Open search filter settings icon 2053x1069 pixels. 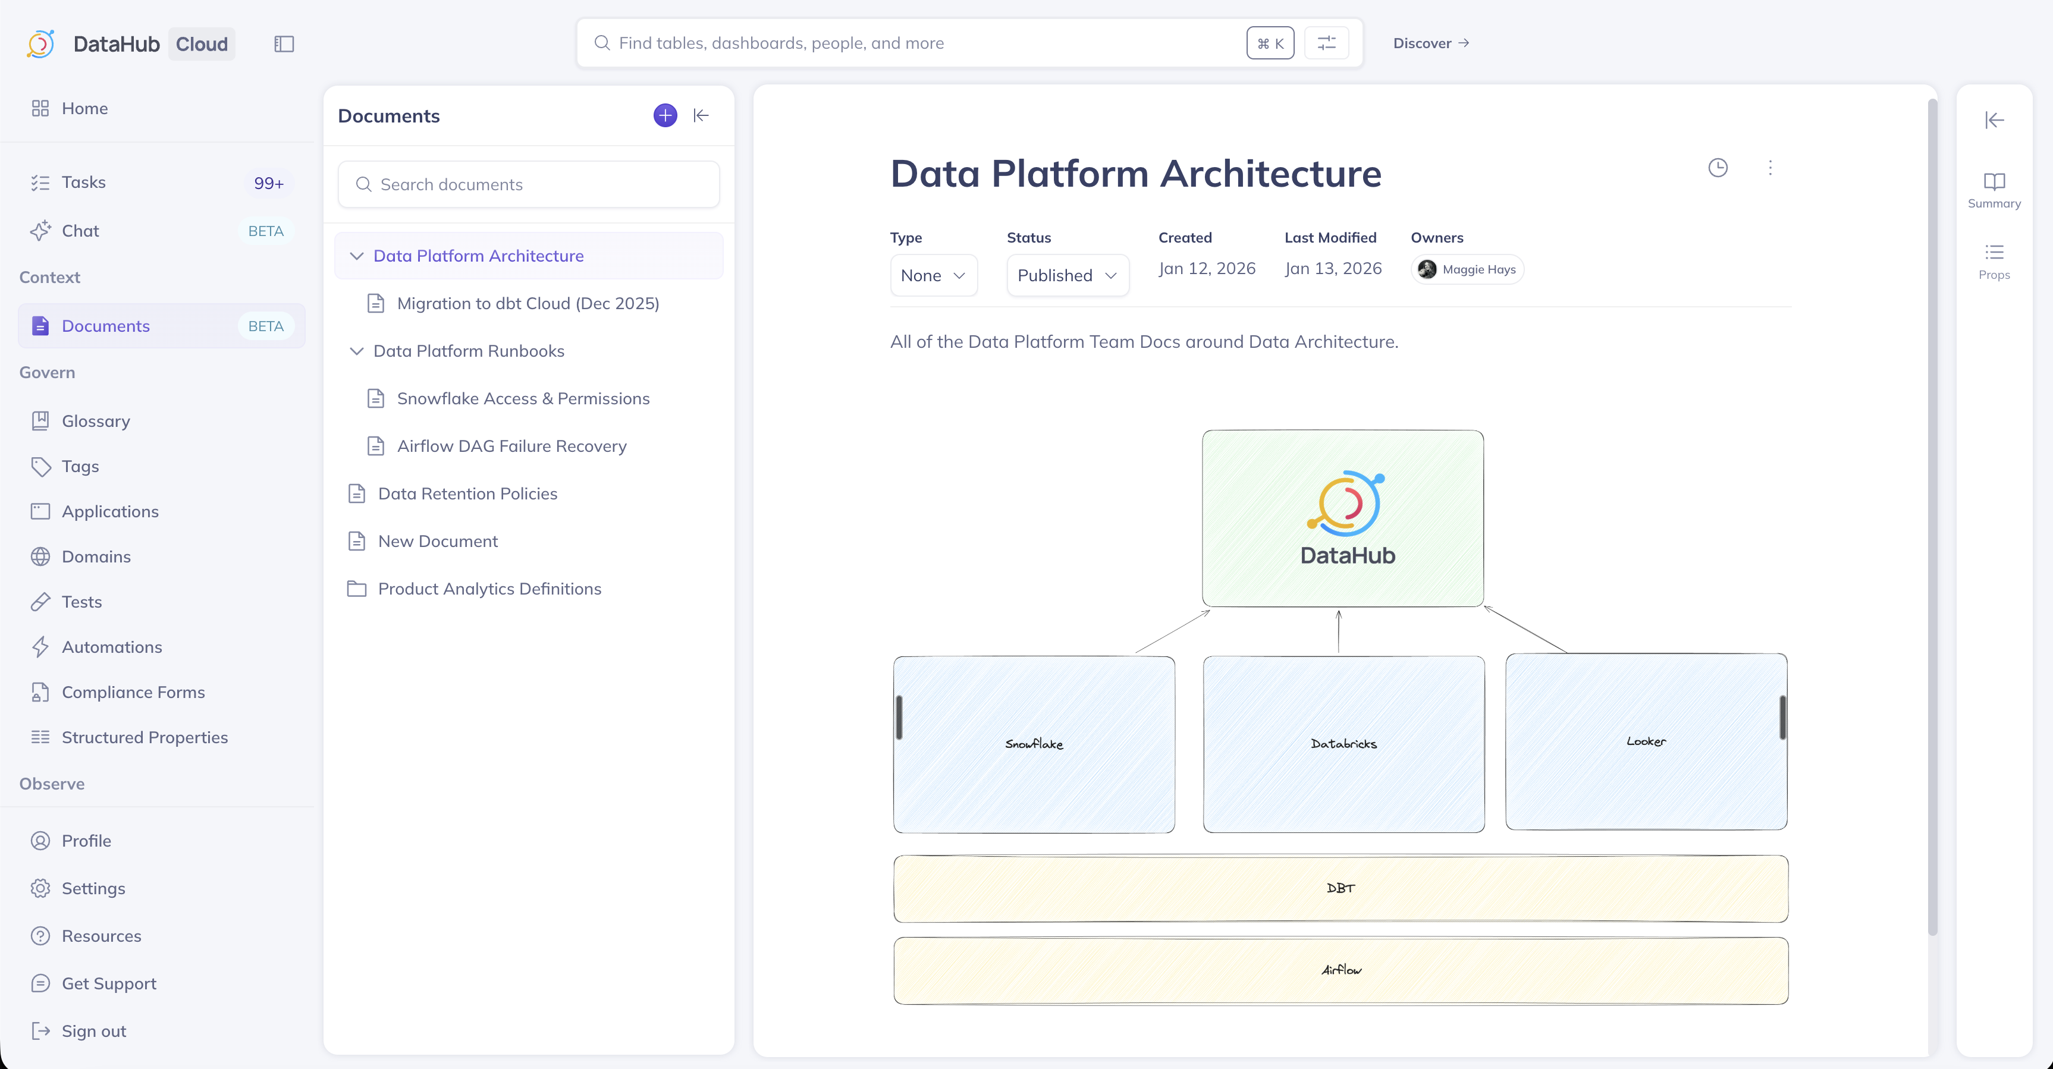[1326, 43]
